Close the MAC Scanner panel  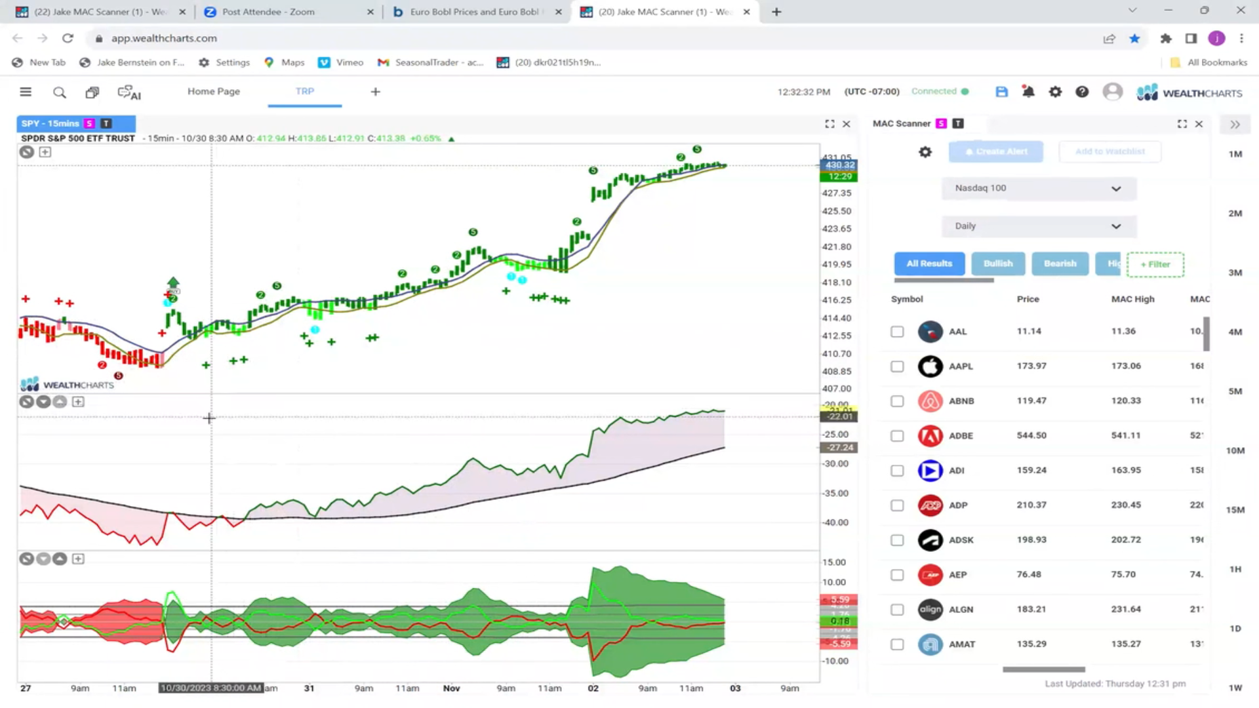(x=1199, y=124)
